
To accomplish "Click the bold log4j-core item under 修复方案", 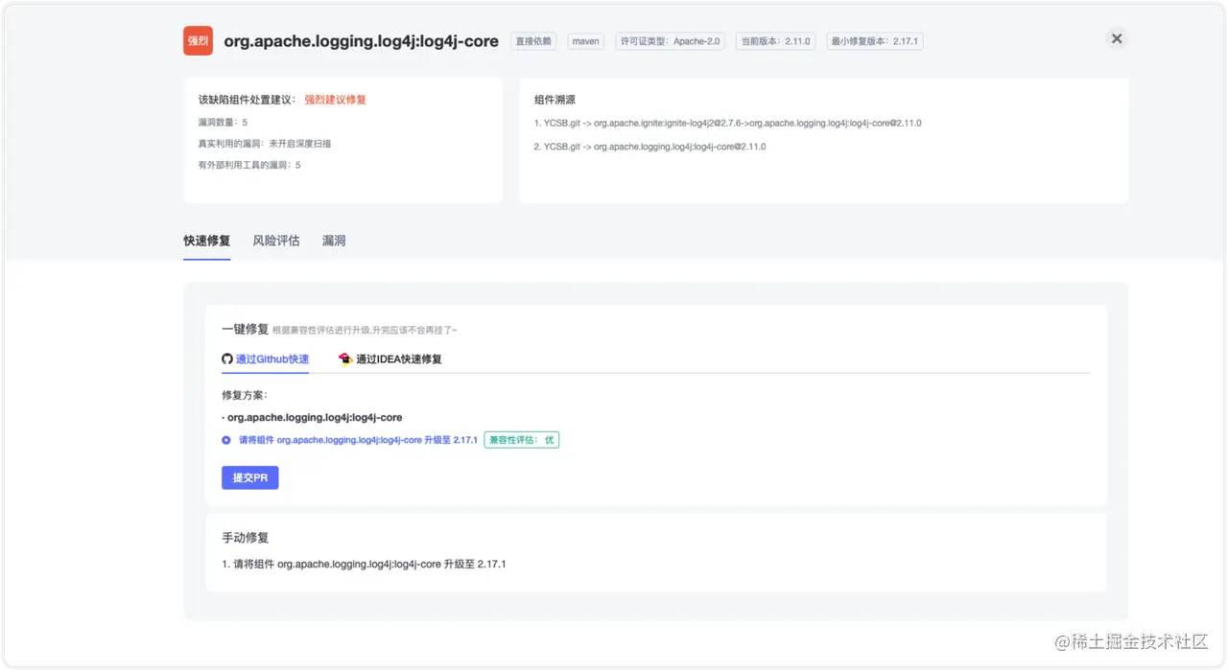I will [312, 418].
